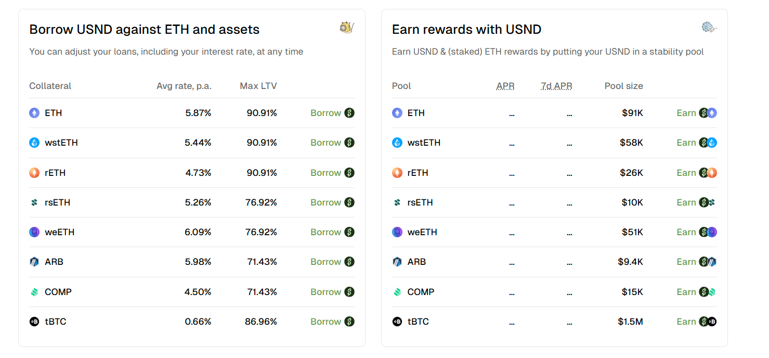Click the COMP green icon in Earn pool list

click(x=397, y=292)
